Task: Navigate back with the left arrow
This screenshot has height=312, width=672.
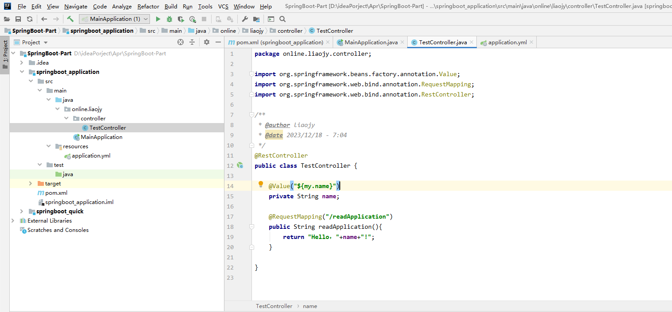Action: [x=44, y=19]
